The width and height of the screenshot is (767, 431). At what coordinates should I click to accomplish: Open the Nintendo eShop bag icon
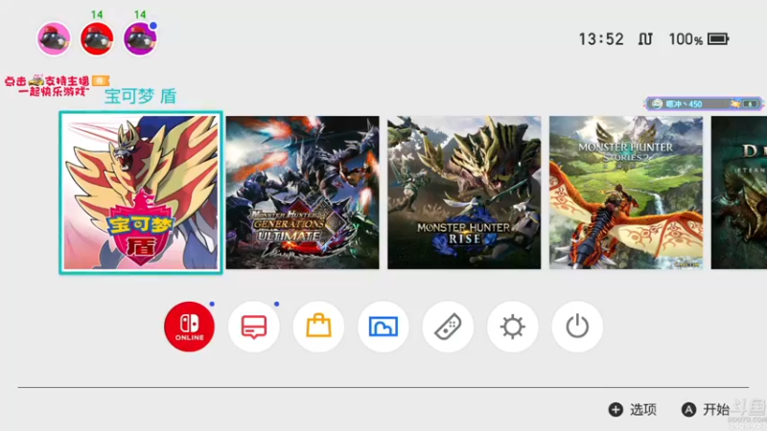click(x=318, y=327)
